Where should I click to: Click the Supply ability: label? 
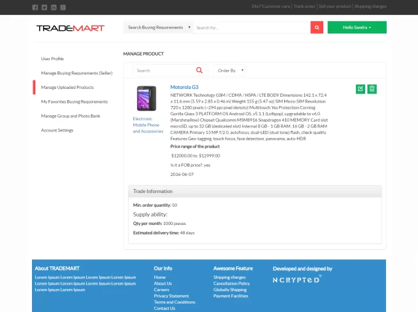click(150, 215)
